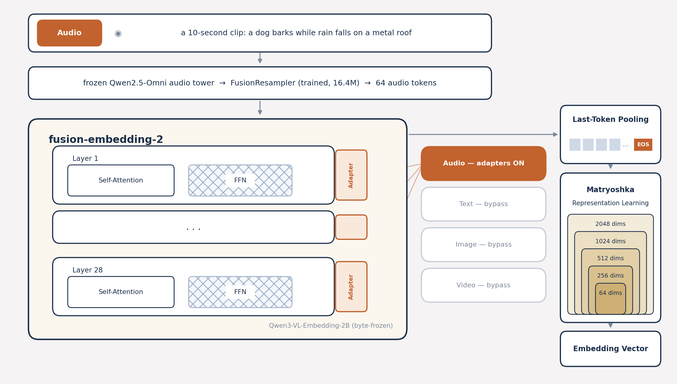Select the 512 dims label

click(611, 258)
